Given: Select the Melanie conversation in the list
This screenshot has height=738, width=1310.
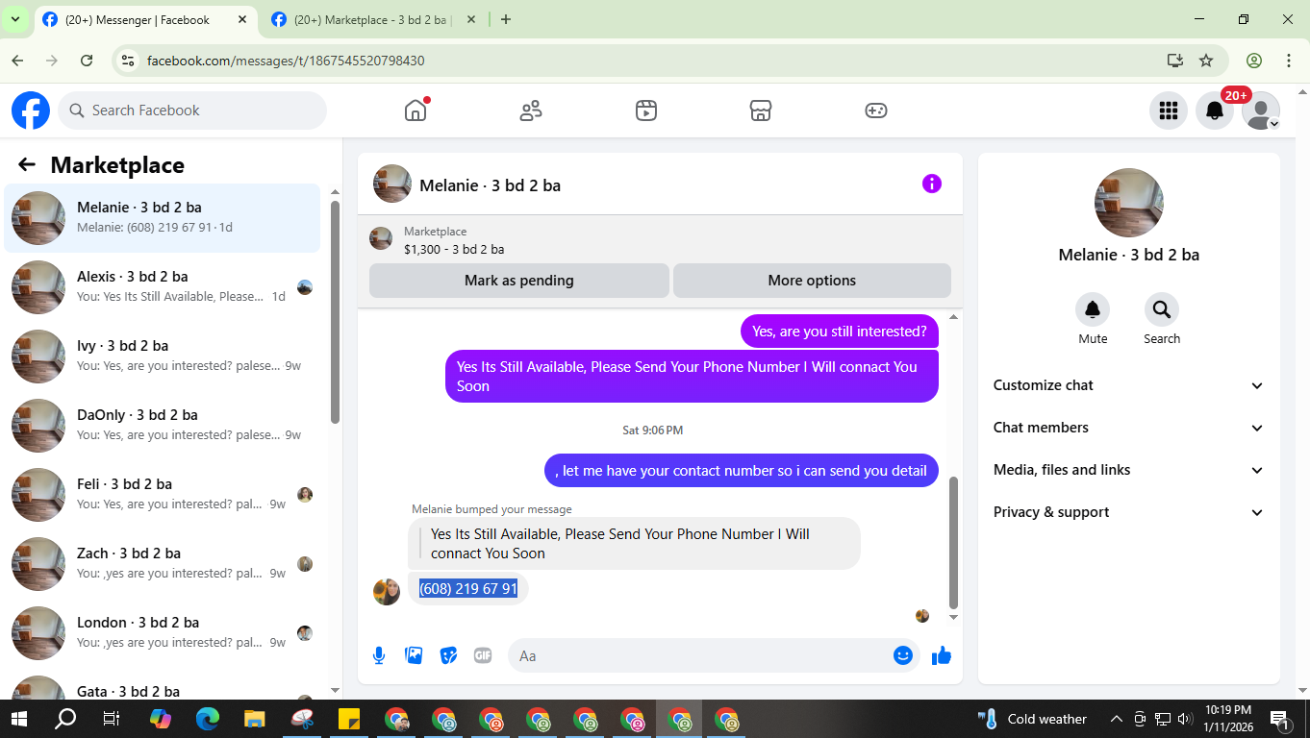Looking at the screenshot, I should 162,218.
